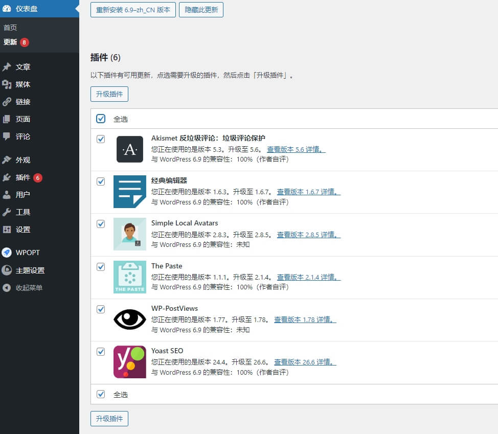Click the WPOPT rocket icon in sidebar
The image size is (498, 434).
(x=7, y=253)
